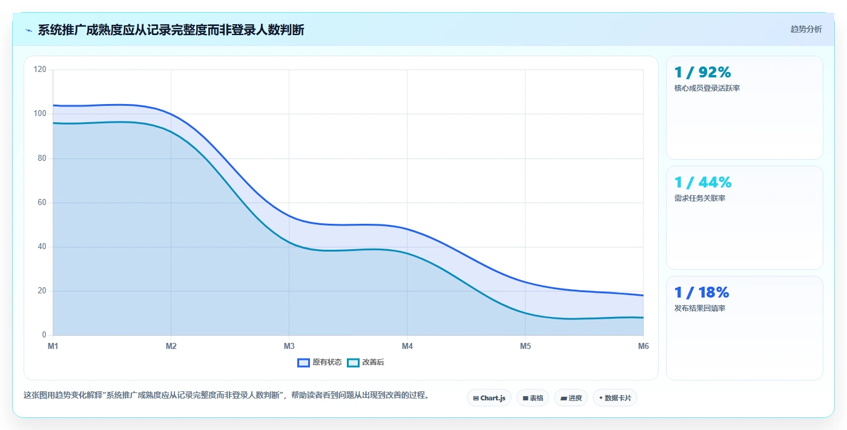Click the 趋势分析 label in the header
This screenshot has width=847, height=430.
(806, 29)
